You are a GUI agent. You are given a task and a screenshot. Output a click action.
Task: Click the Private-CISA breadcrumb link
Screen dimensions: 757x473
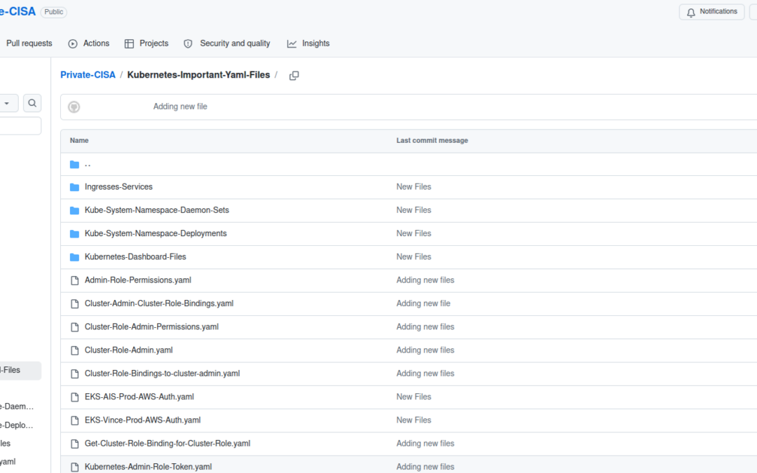88,75
